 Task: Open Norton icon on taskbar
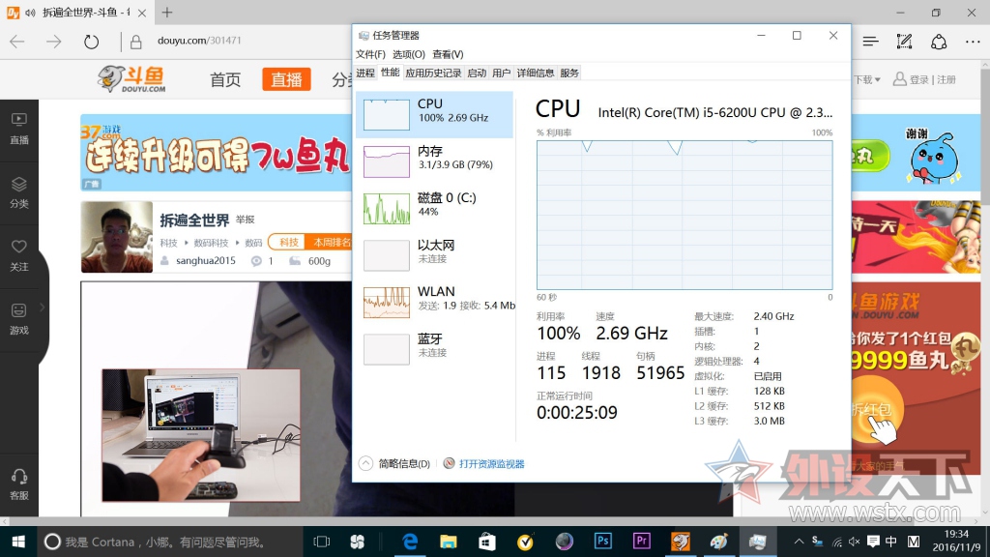525,542
